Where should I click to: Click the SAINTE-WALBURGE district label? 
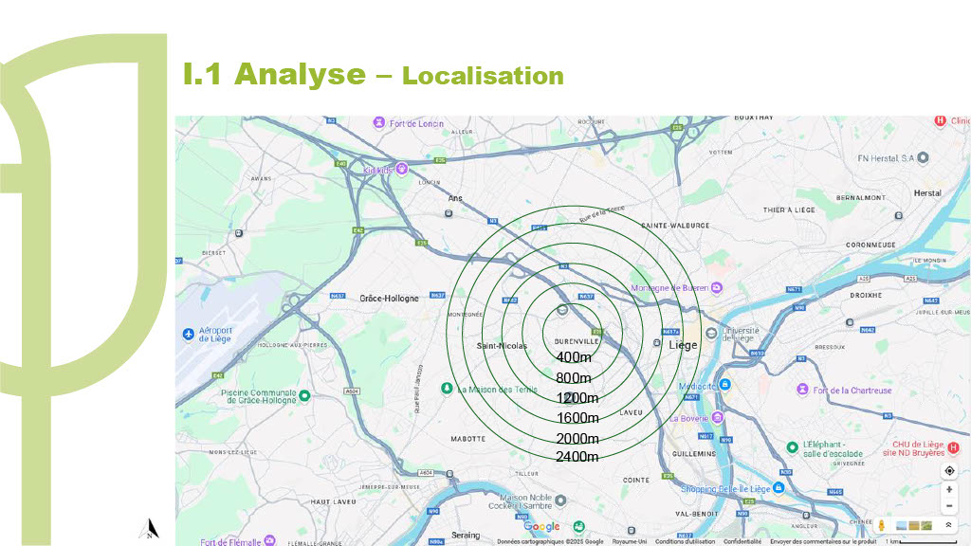[675, 226]
